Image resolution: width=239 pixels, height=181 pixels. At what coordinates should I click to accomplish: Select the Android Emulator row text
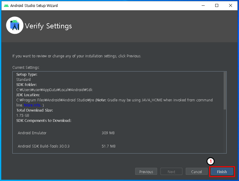[x=32, y=133]
